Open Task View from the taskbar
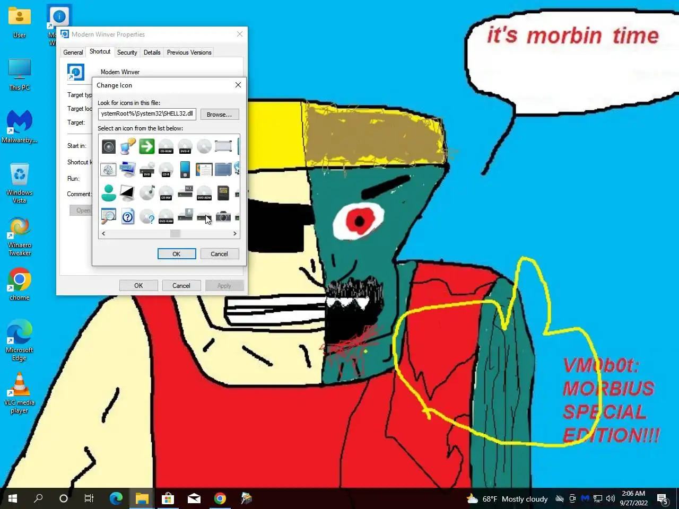Screen dimensions: 679x509 tap(89, 498)
